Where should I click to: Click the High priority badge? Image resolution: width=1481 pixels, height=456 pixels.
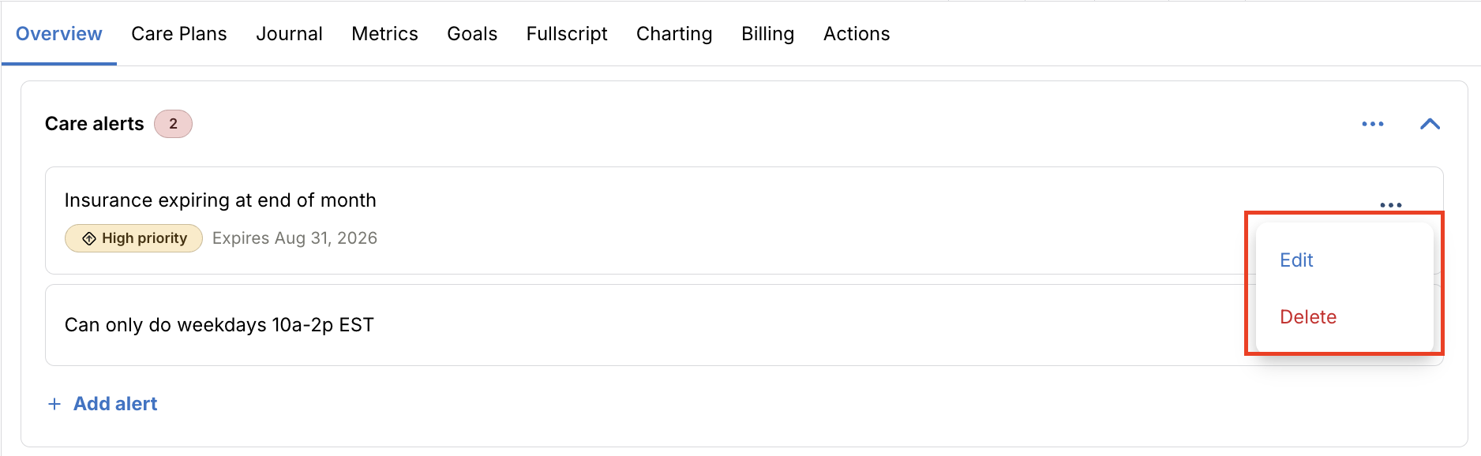coord(133,238)
